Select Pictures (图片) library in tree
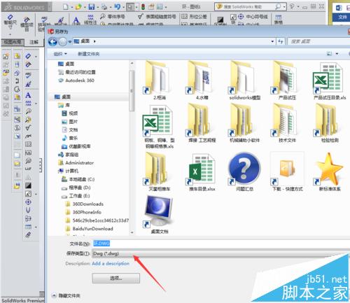This screenshot has height=303, width=350. tap(70, 122)
